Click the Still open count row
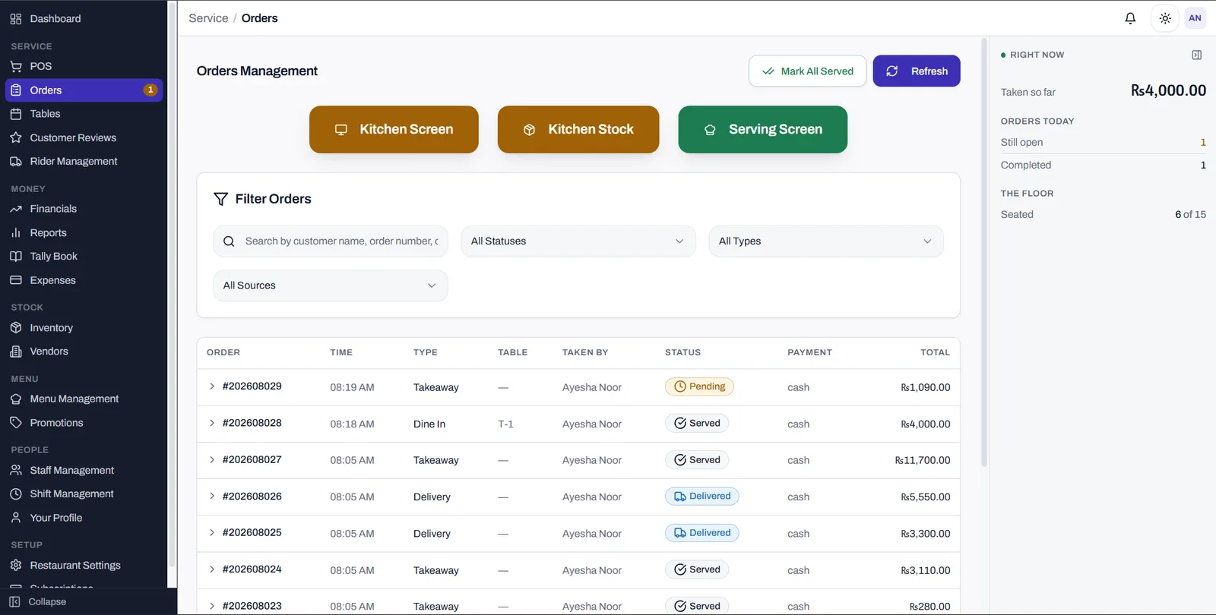1216x615 pixels. [1103, 142]
